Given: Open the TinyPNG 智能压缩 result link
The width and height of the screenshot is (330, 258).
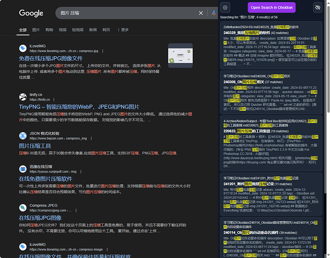Looking at the screenshot, I should point(79,107).
